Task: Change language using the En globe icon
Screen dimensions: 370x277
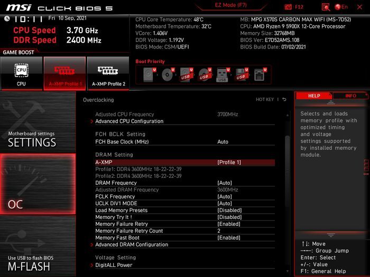Action: 341,7
